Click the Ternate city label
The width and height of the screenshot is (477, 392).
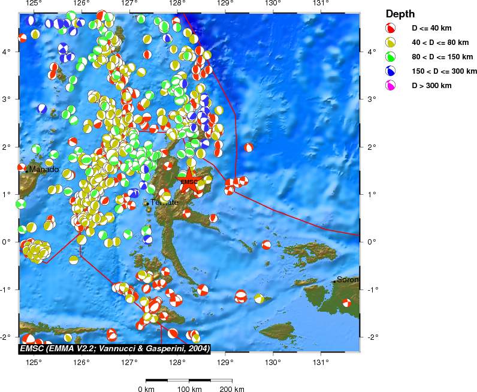click(x=165, y=203)
